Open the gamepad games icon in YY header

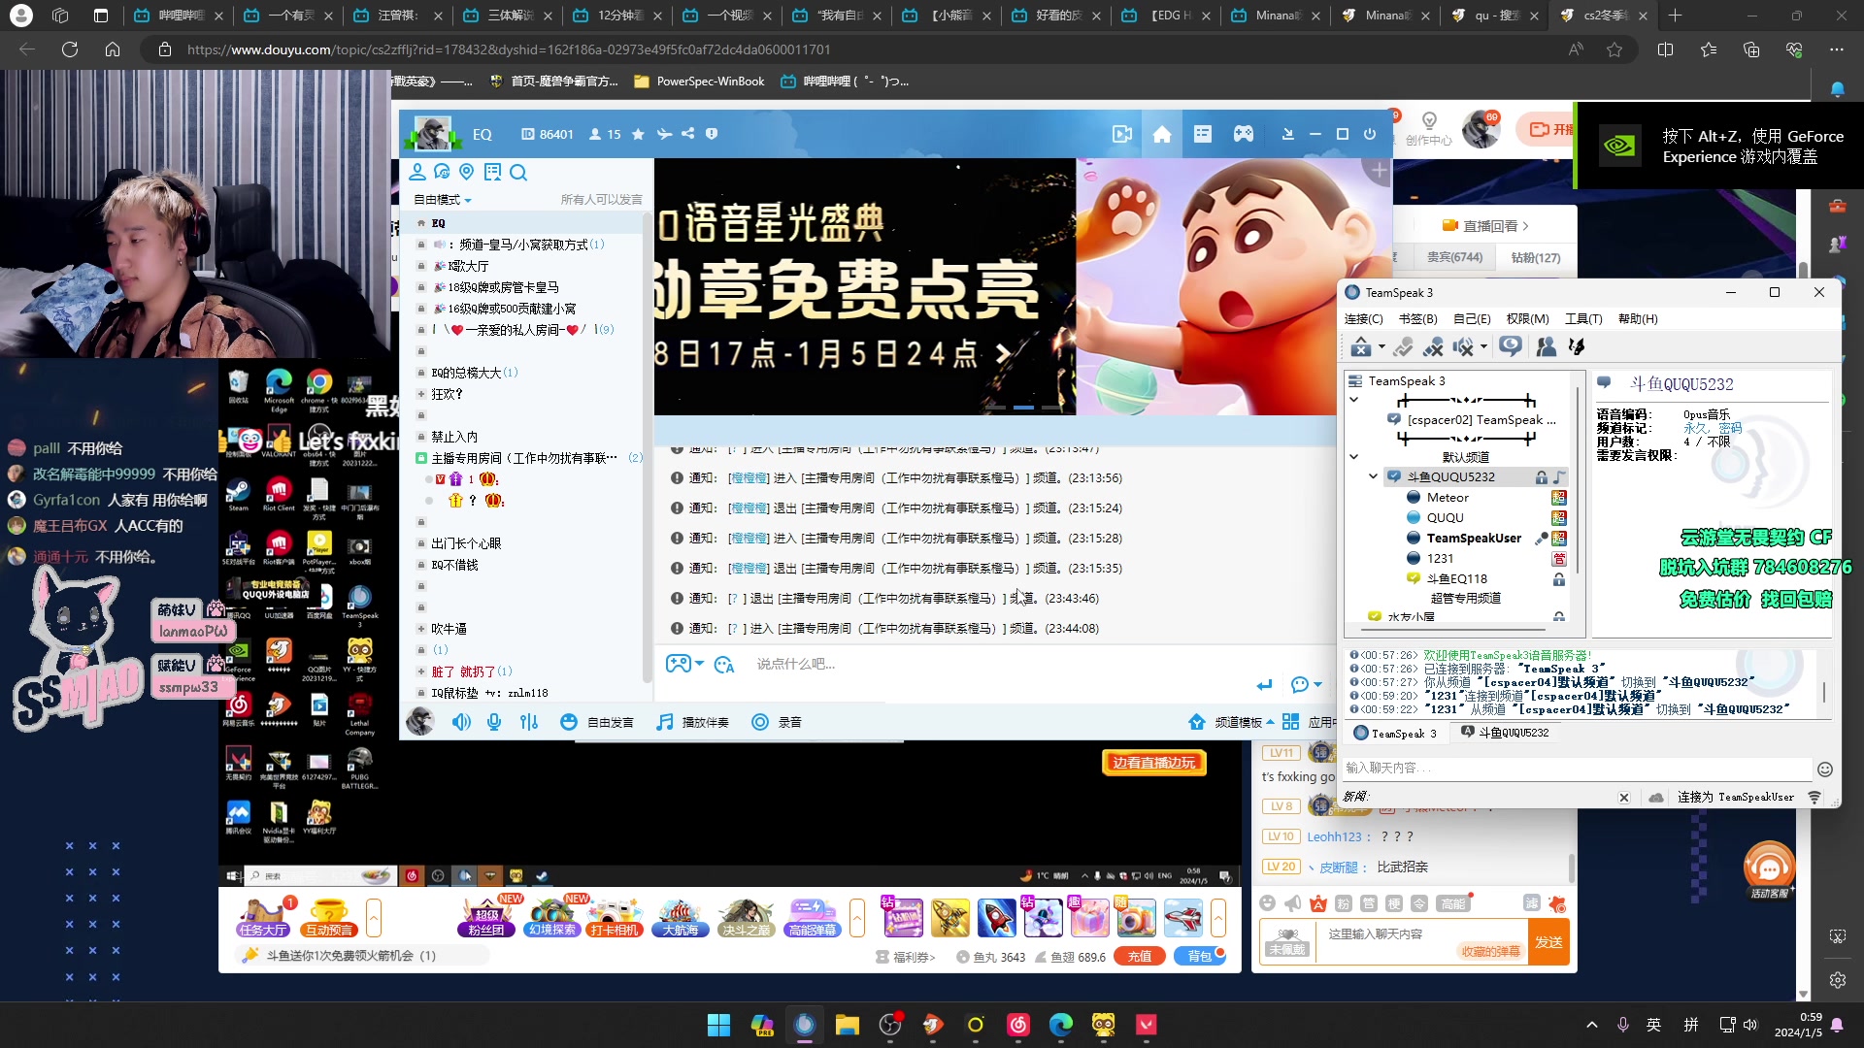point(1244,135)
